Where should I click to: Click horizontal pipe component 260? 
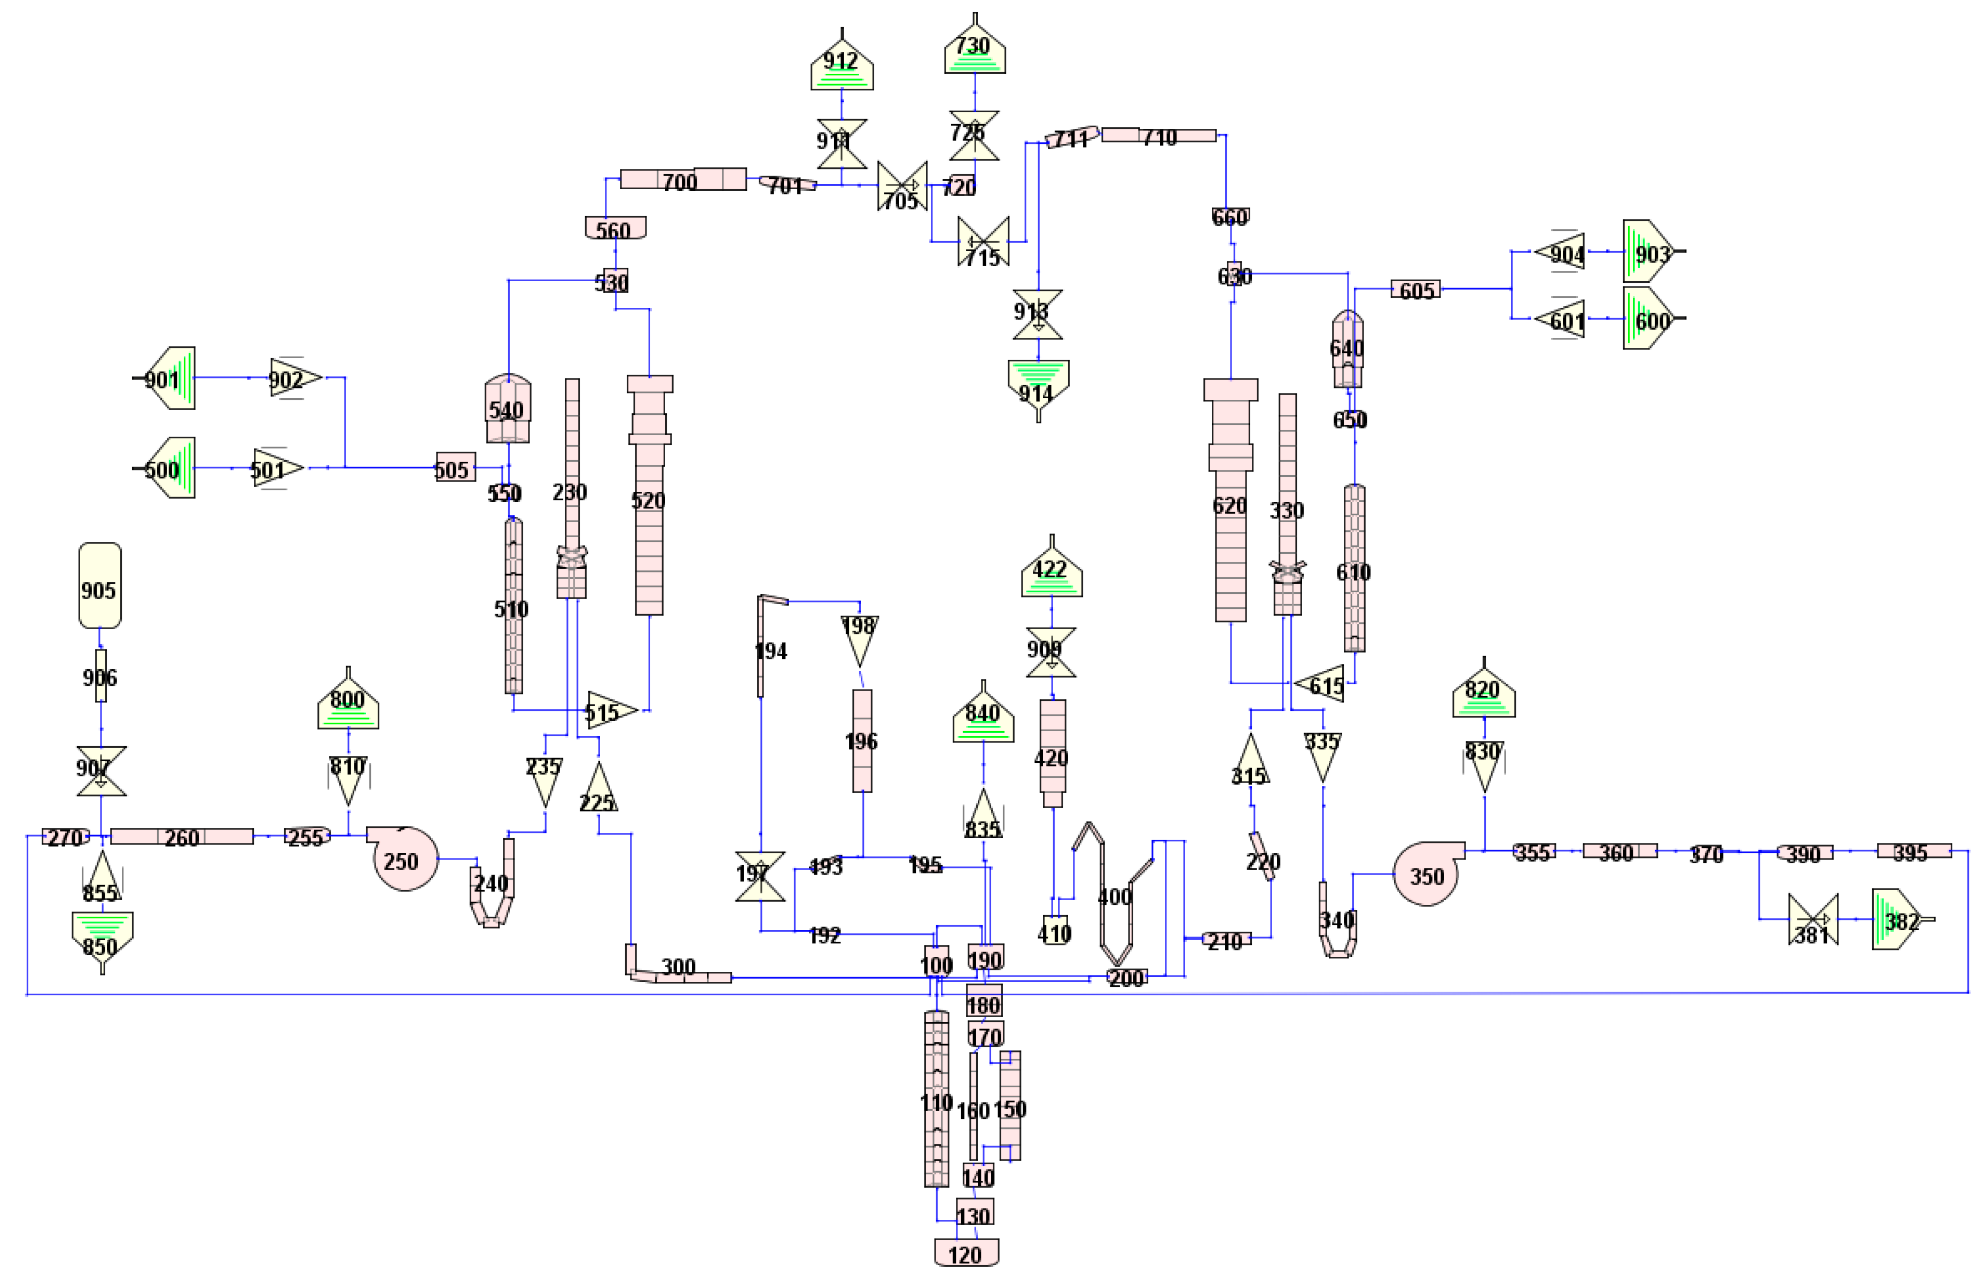tap(181, 837)
